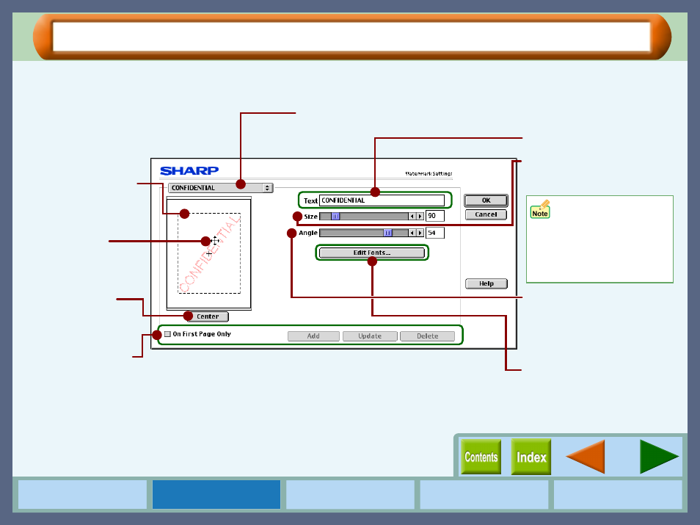Click the watermark dropdown up-down arrows
Screen dimensions: 700x525
point(267,188)
